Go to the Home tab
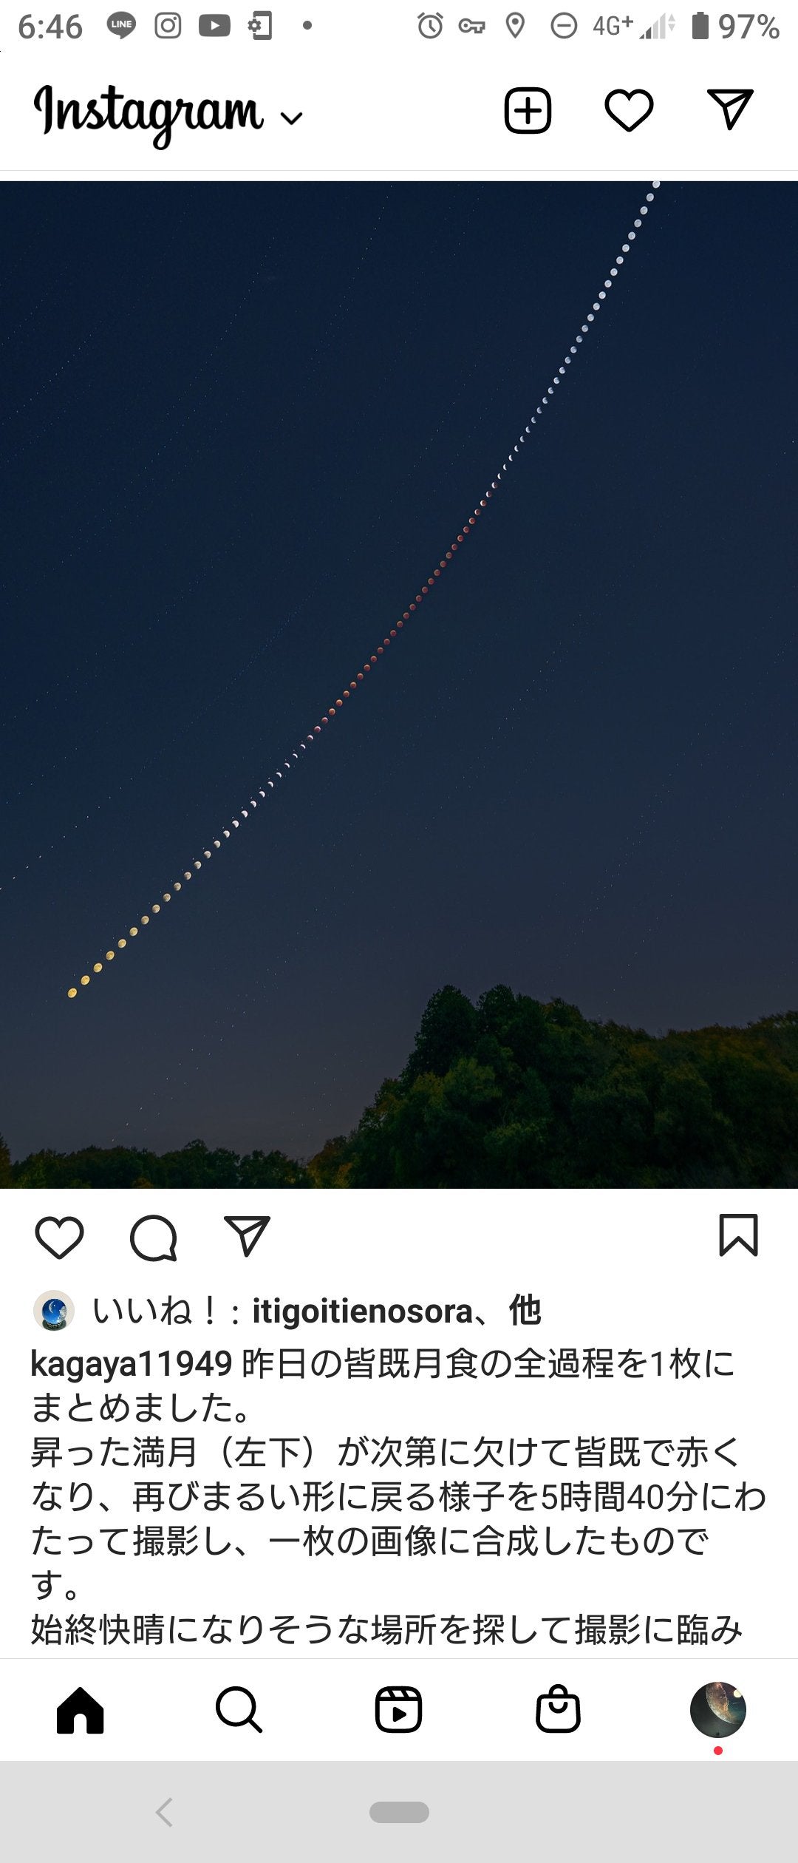The image size is (798, 1863). pos(80,1709)
